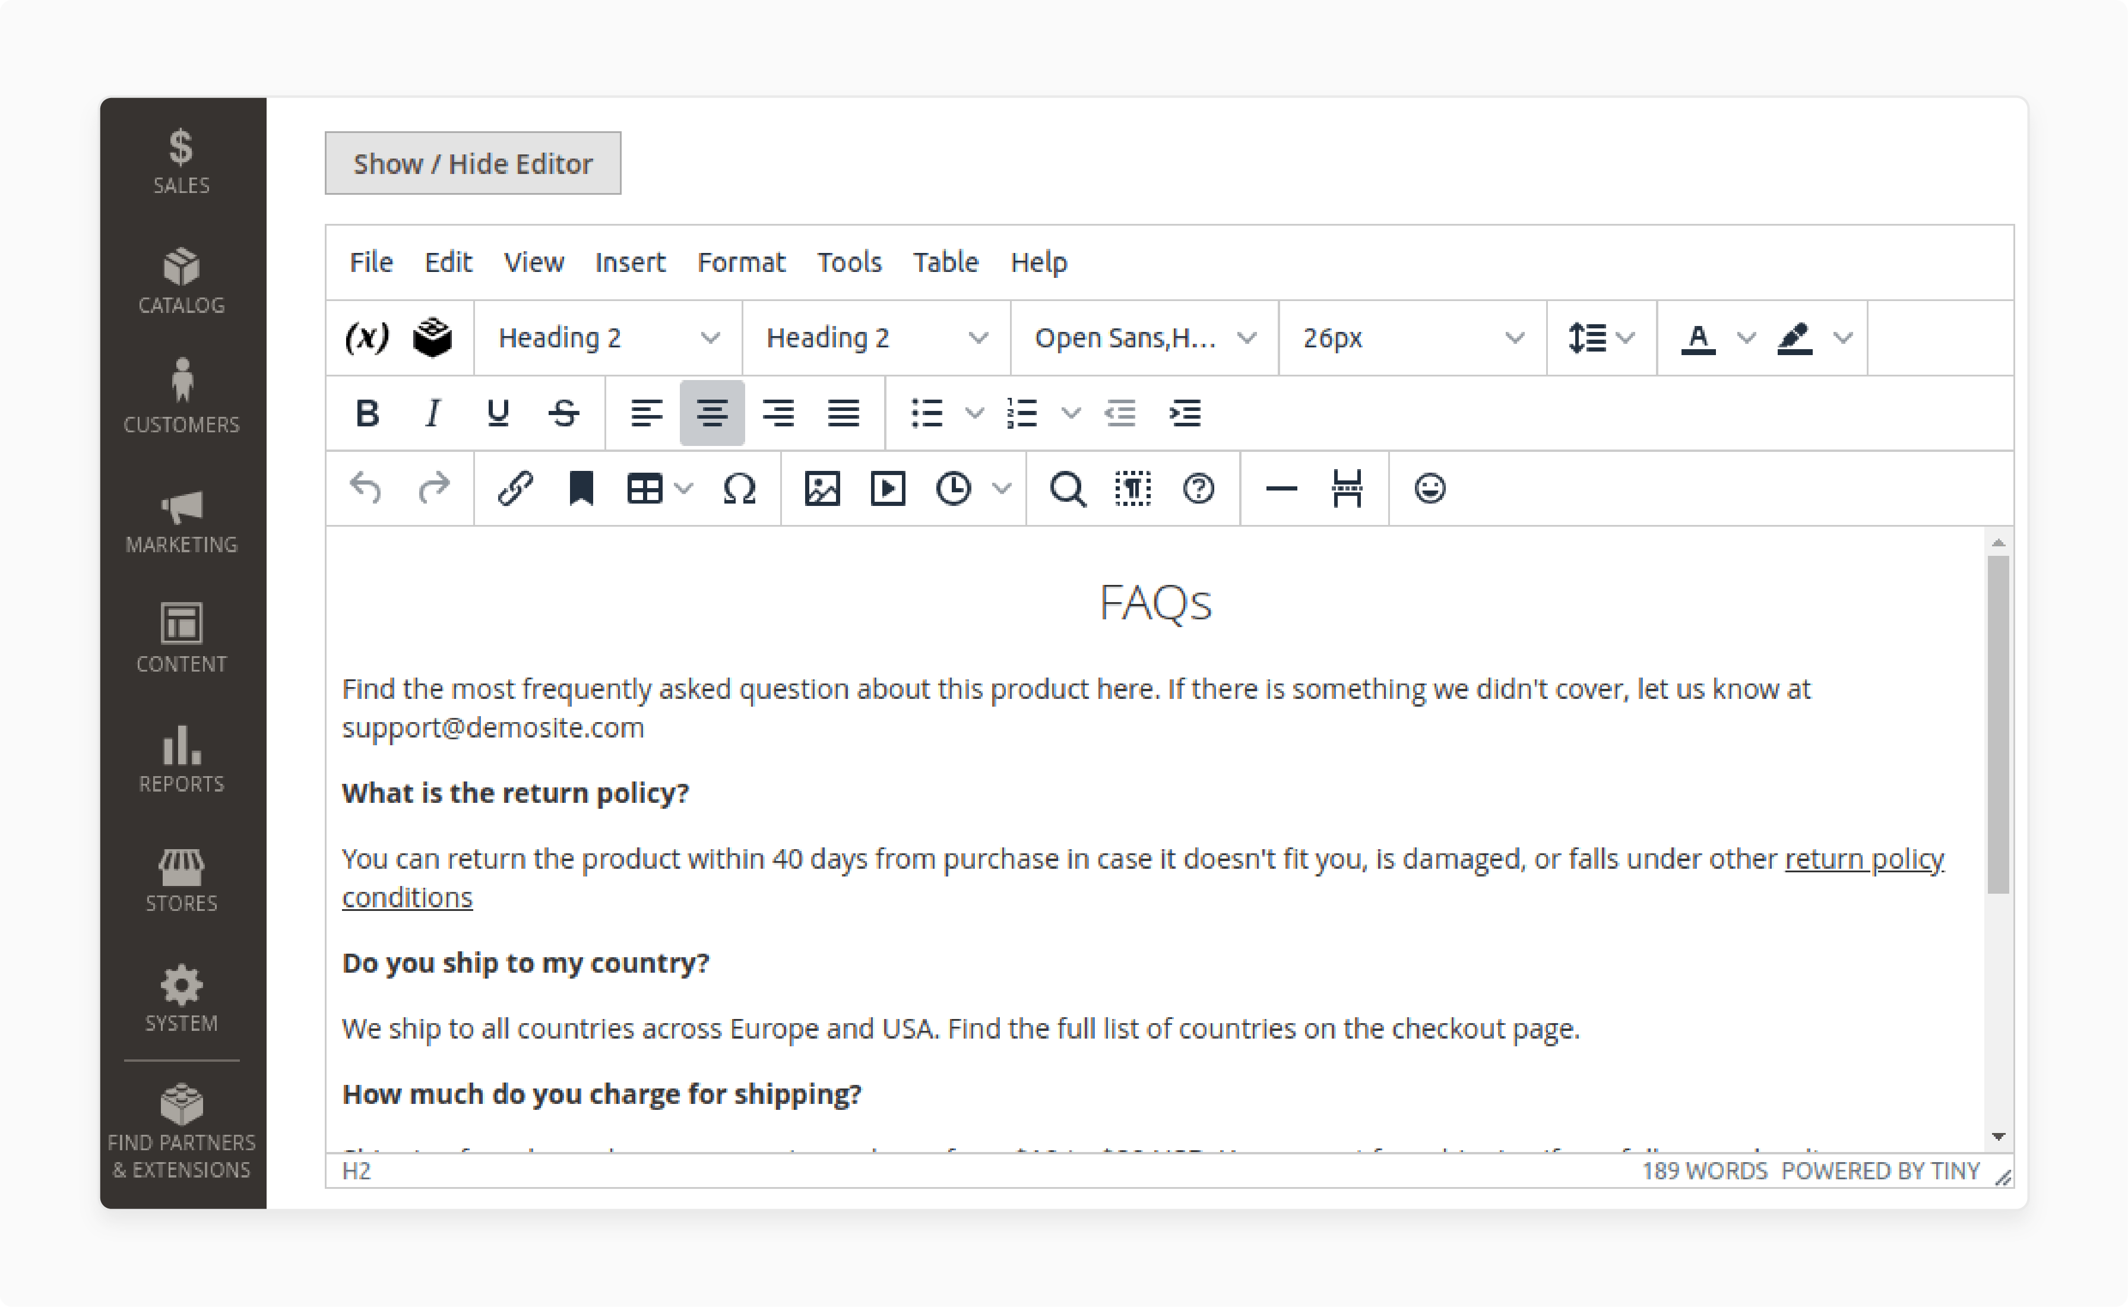
Task: Open the Sales sidebar section
Action: (182, 163)
